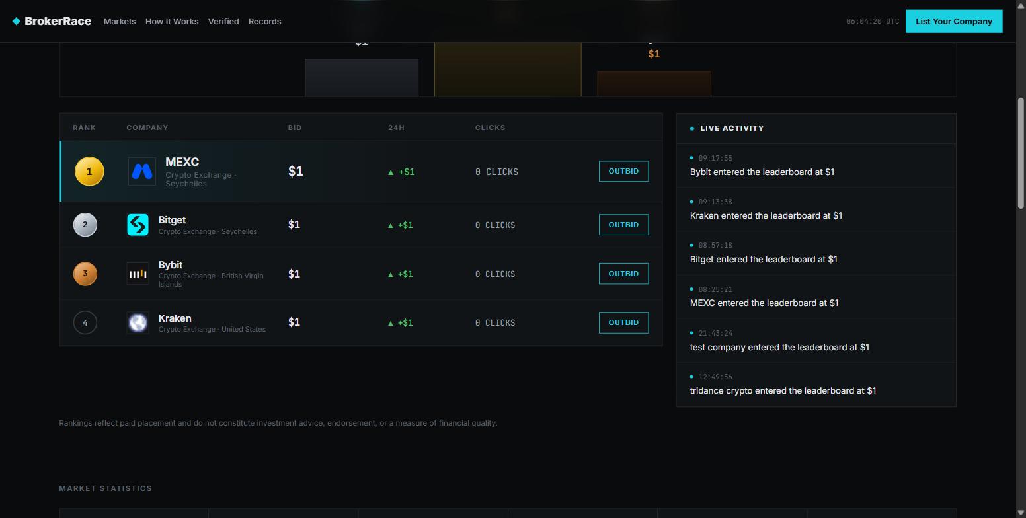
Task: Go to the Verified section
Action: click(223, 21)
